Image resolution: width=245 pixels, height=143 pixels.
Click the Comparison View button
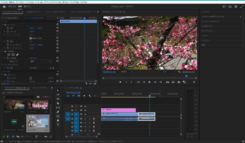184,82
